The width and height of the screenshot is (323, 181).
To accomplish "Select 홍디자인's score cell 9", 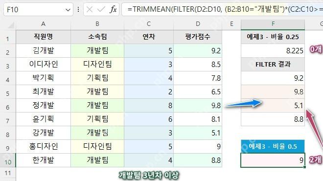I will tap(198, 146).
